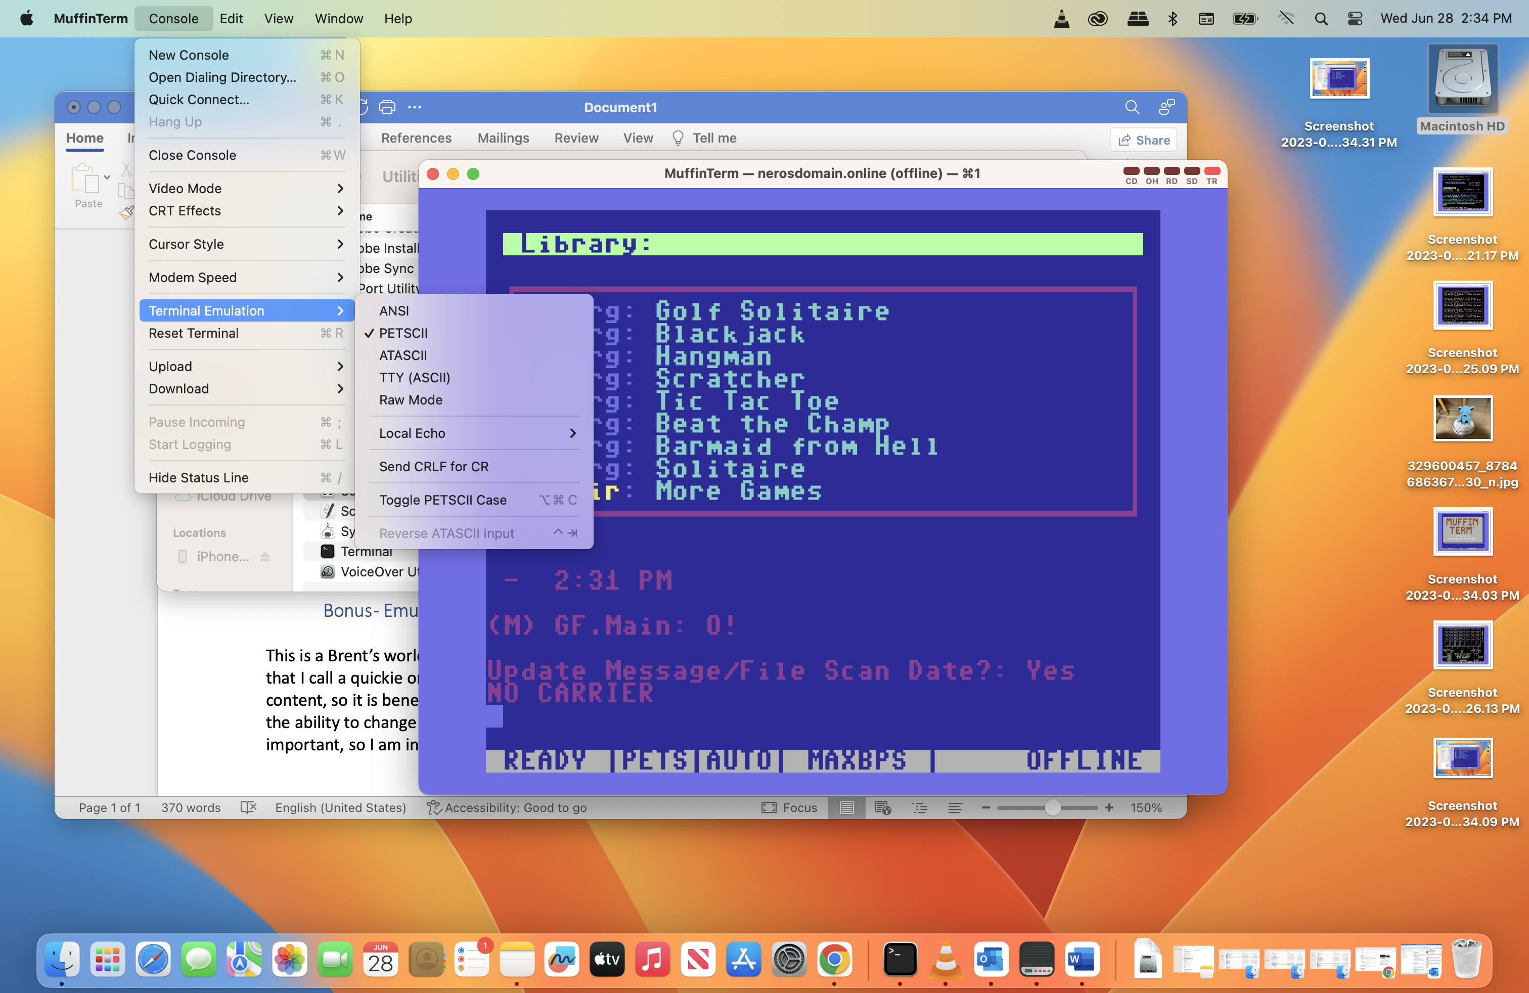Choose Quick Connect… from Console menu

coord(247,100)
